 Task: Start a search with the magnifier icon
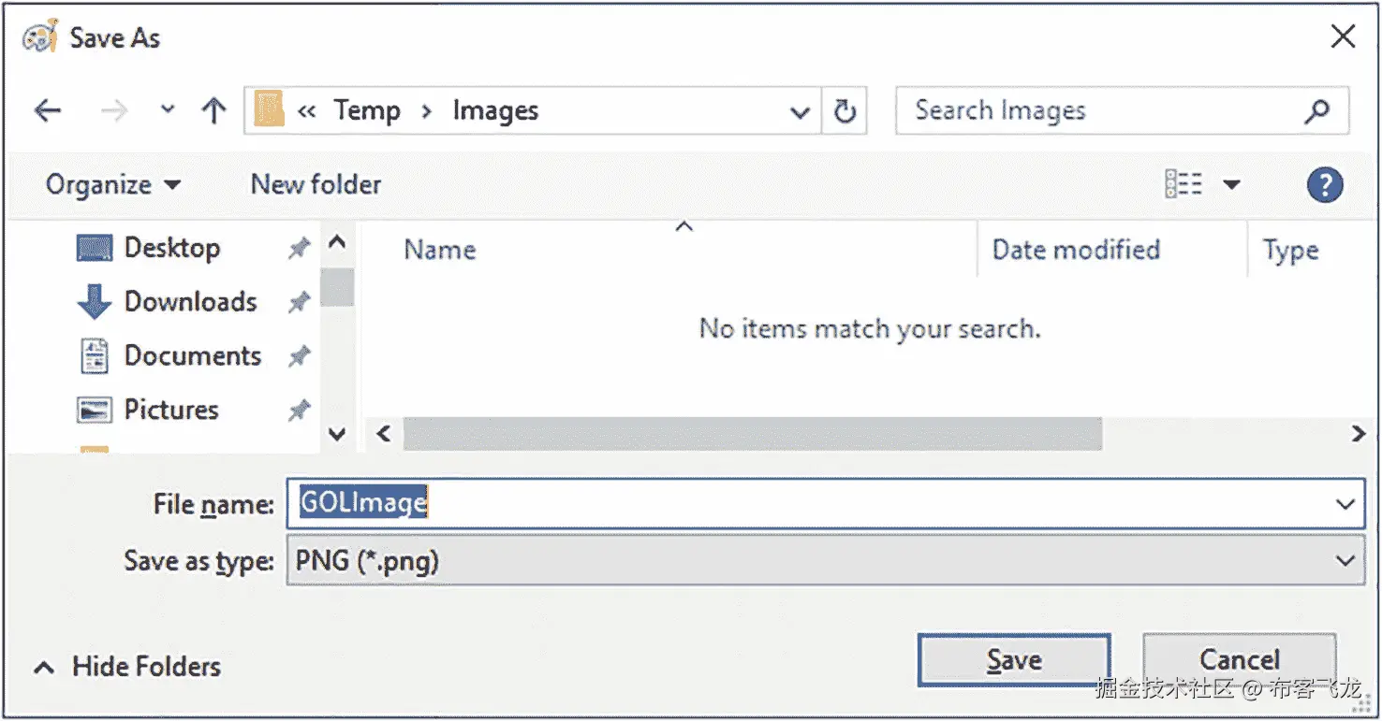pyautogui.click(x=1317, y=110)
